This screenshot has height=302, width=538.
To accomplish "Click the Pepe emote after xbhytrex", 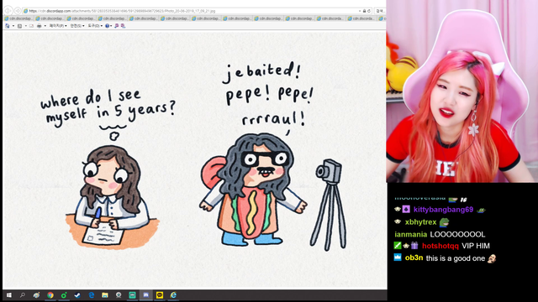I will (445, 221).
